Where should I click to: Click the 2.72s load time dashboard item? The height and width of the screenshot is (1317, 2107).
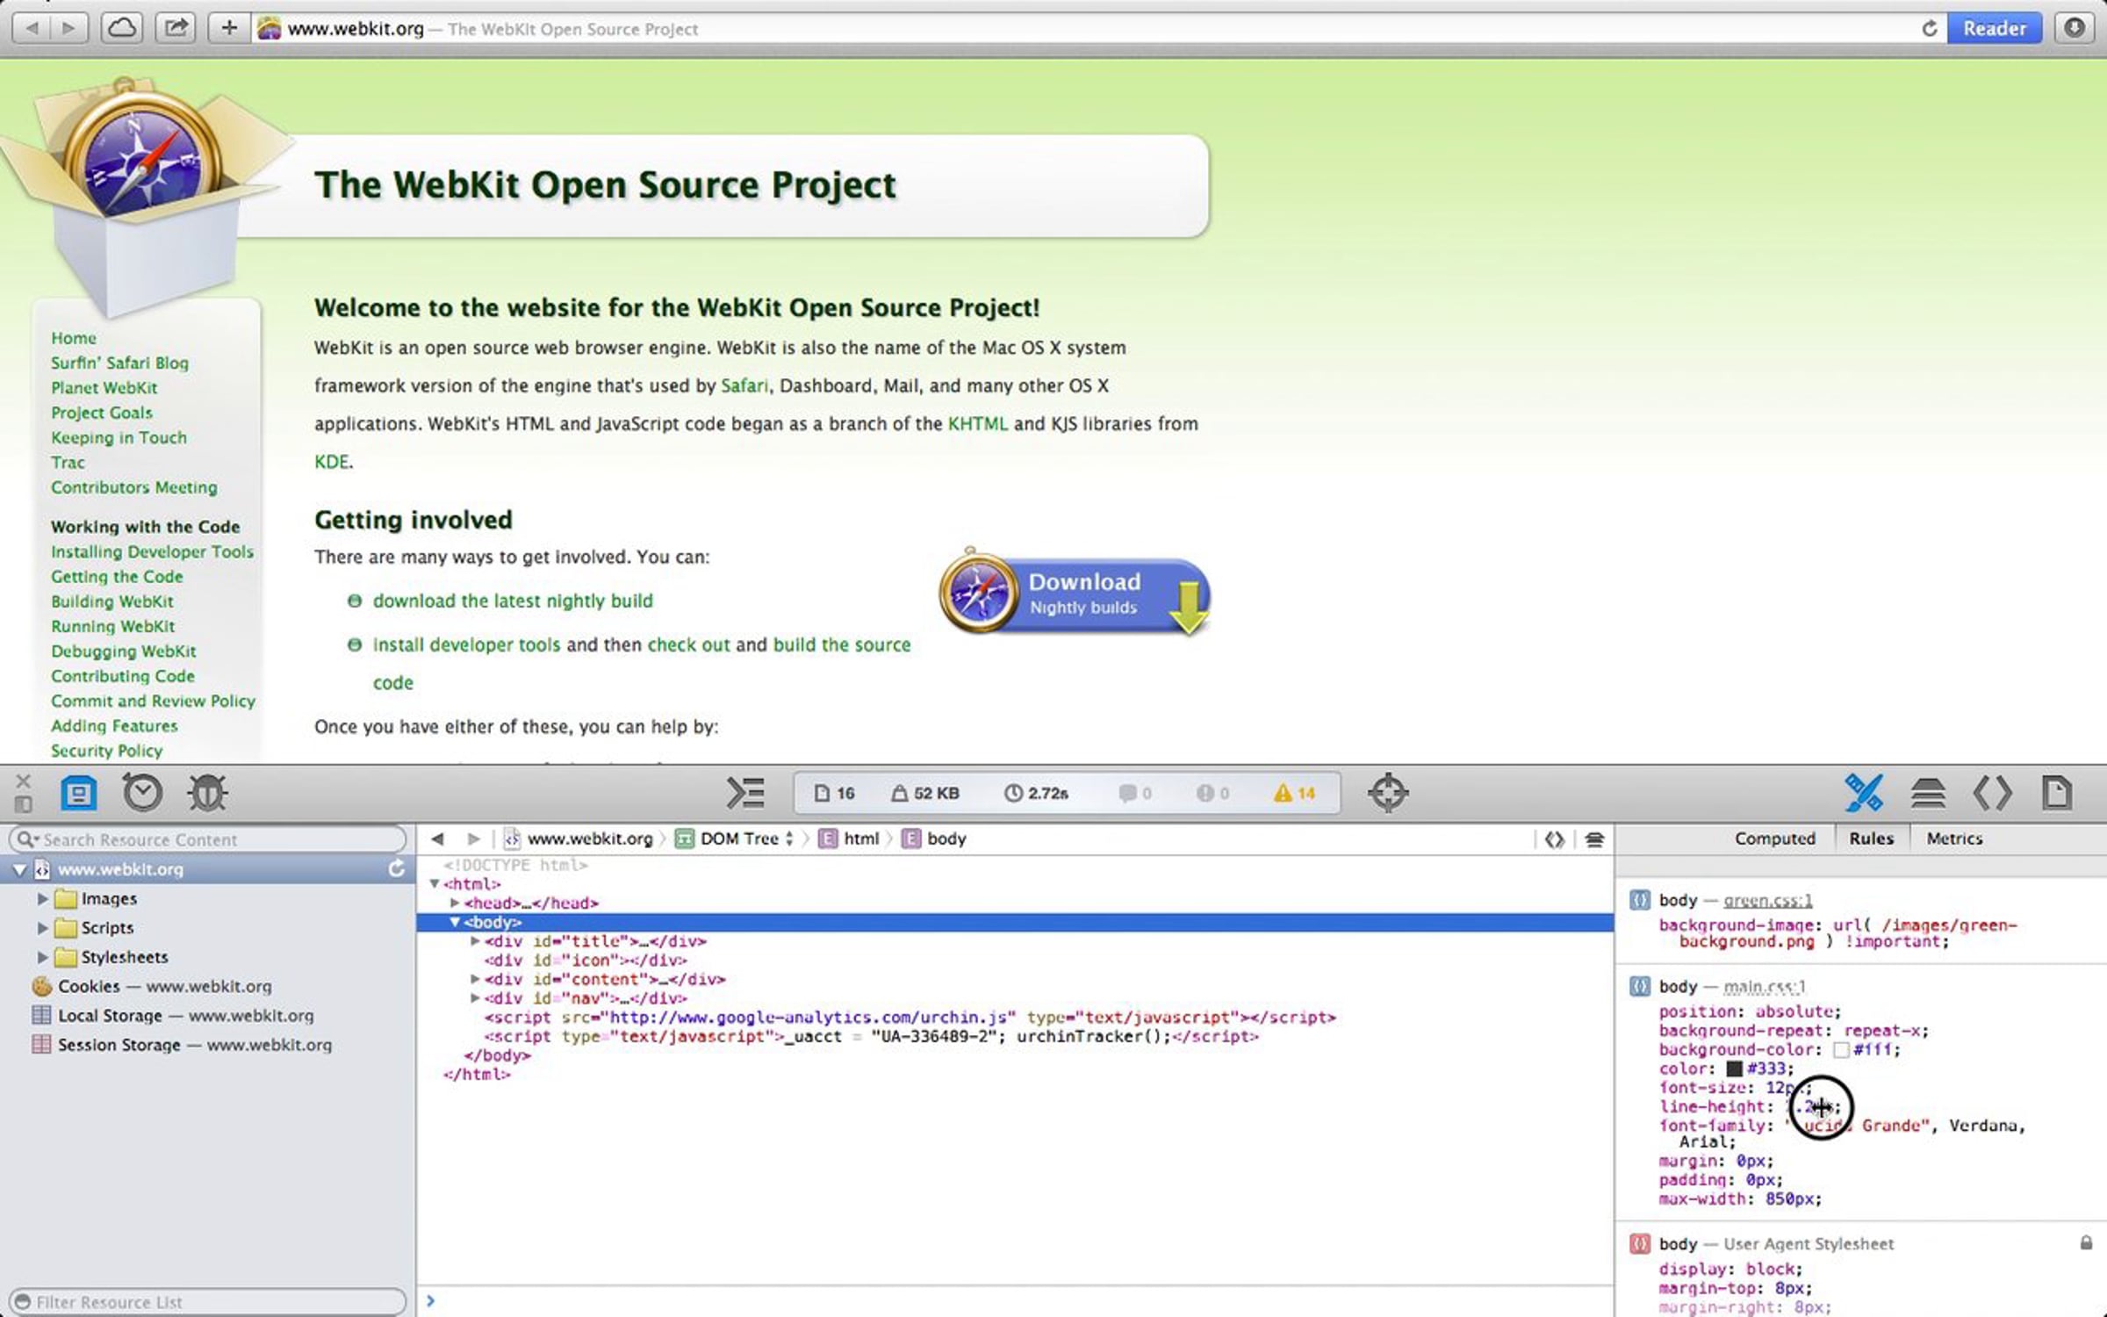[1036, 793]
